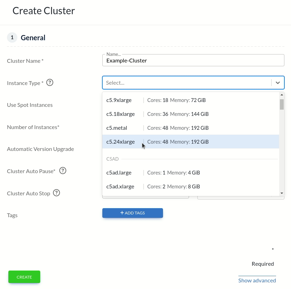Select the c5ad.xlarge instance type

coord(156,186)
